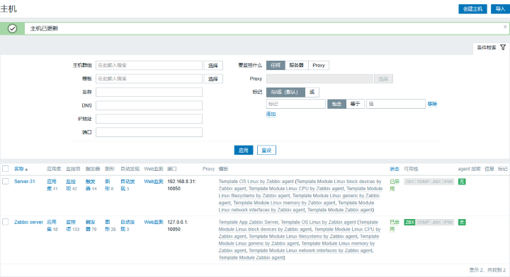Focus the tag name input
This screenshot has height=277, width=510.
(295, 104)
